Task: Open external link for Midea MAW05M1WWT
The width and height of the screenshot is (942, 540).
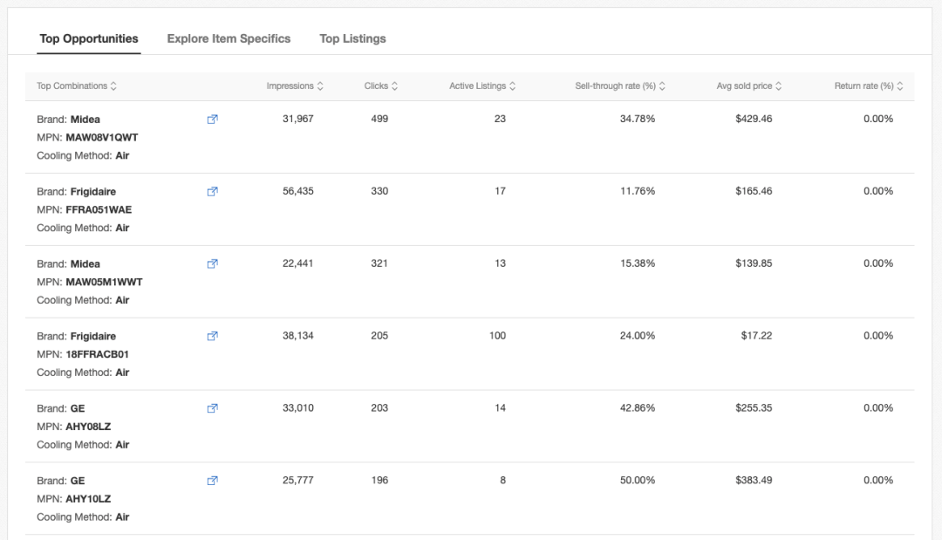Action: point(212,263)
